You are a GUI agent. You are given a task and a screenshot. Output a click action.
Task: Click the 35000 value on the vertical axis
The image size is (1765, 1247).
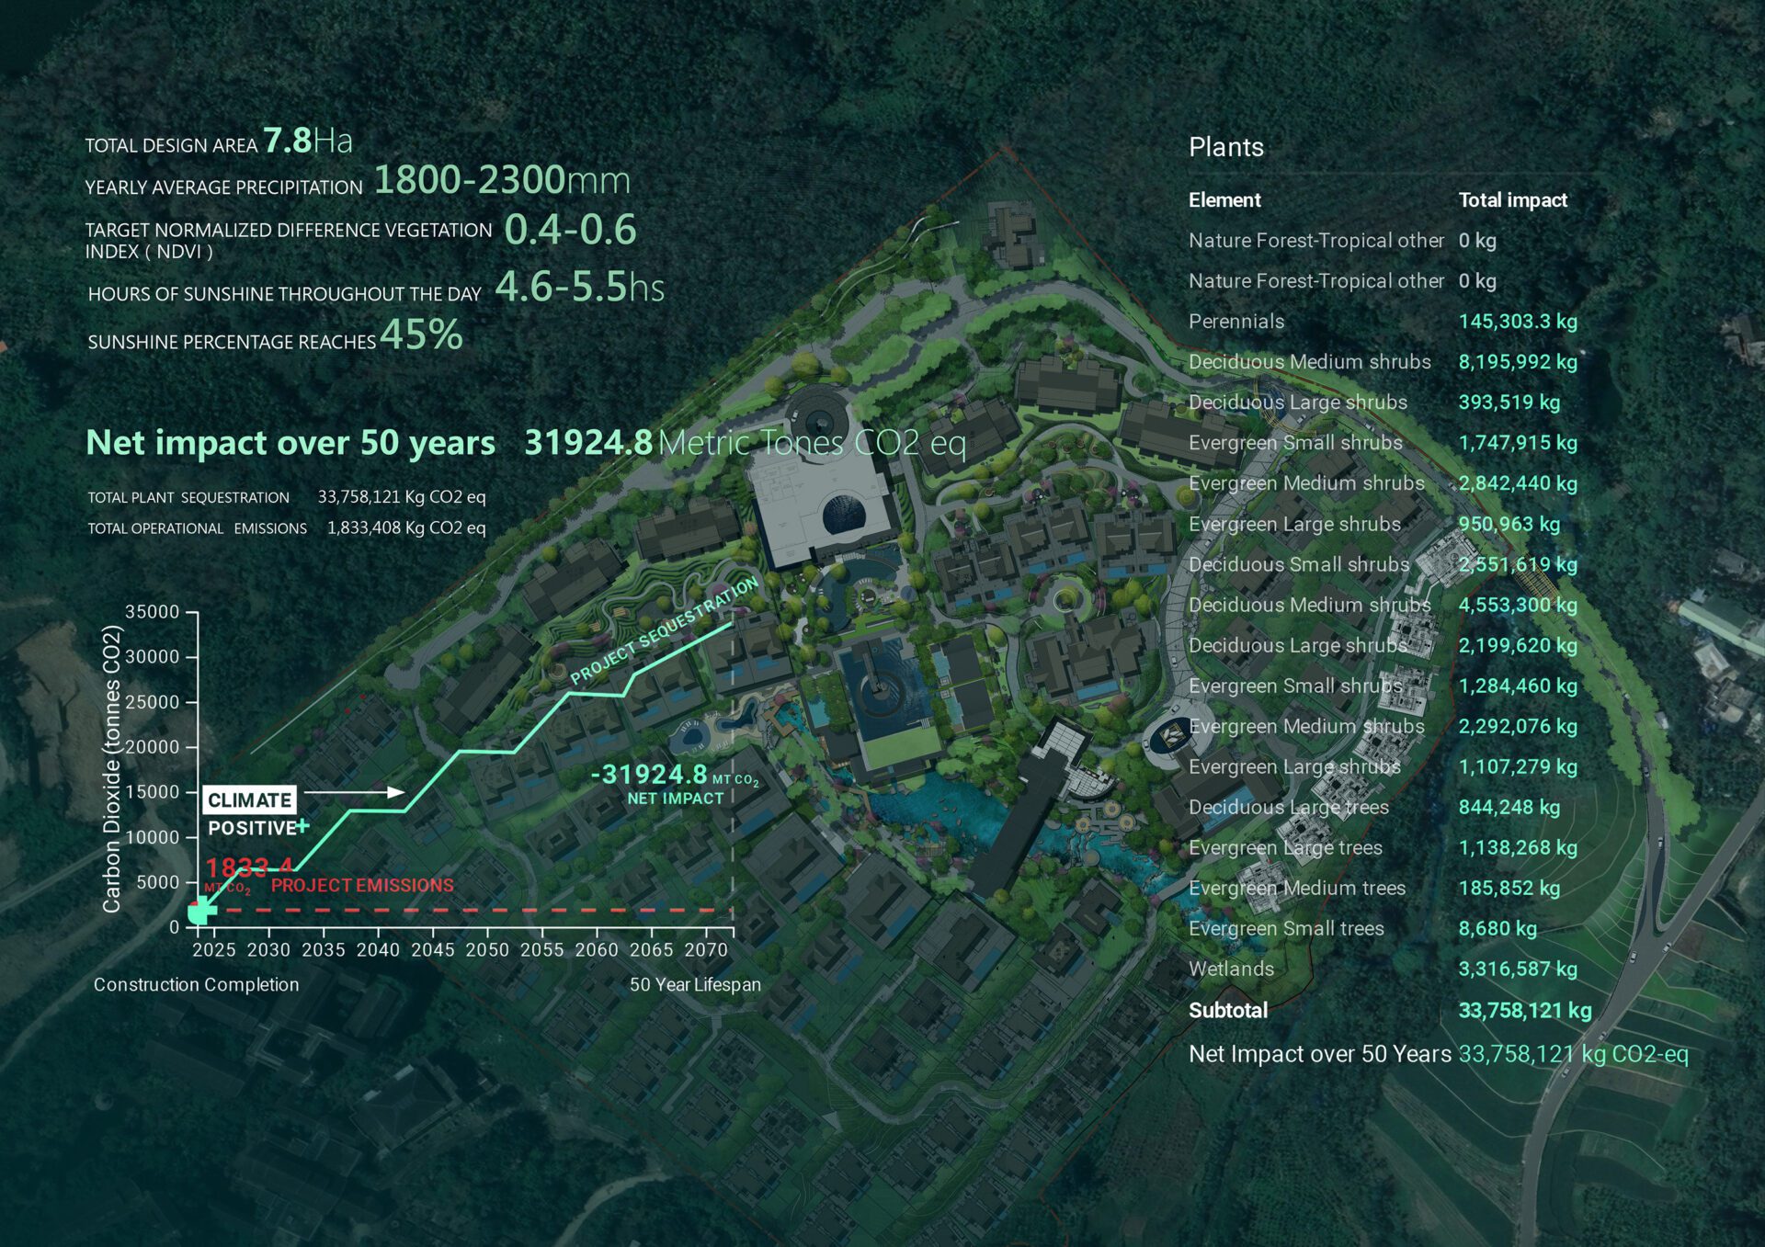[152, 612]
